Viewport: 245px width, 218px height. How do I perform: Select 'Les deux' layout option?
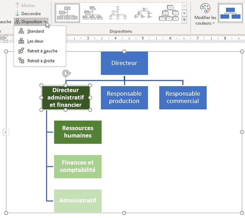[40, 41]
